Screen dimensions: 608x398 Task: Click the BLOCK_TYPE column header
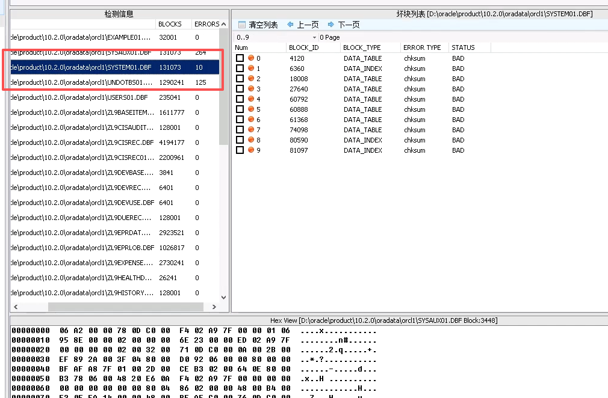click(371, 47)
